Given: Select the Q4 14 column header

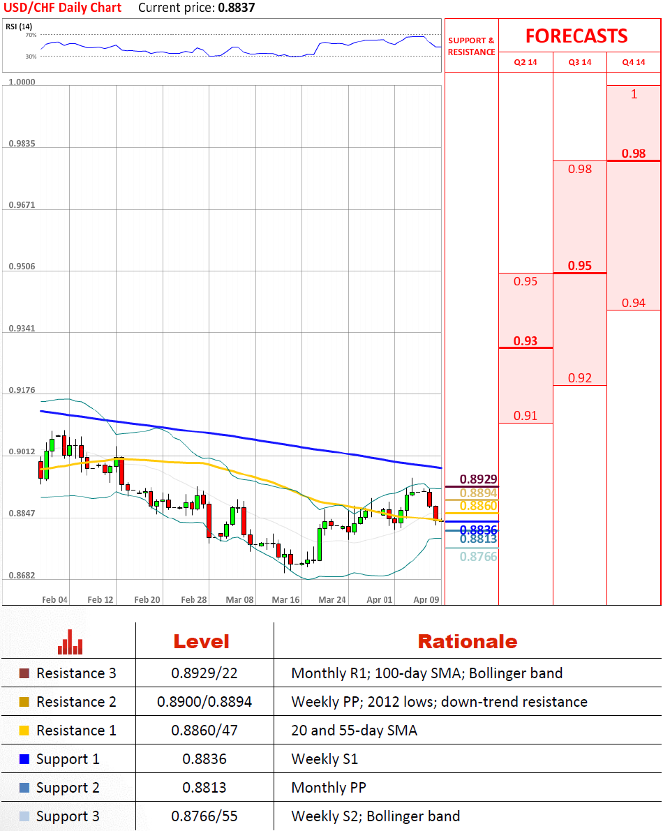Looking at the screenshot, I should [633, 62].
